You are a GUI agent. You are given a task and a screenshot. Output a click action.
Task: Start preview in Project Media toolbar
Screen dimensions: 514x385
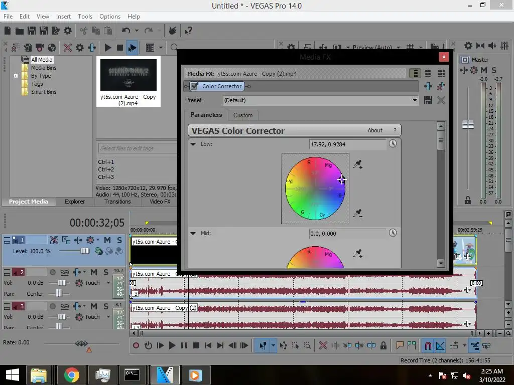tap(108, 48)
